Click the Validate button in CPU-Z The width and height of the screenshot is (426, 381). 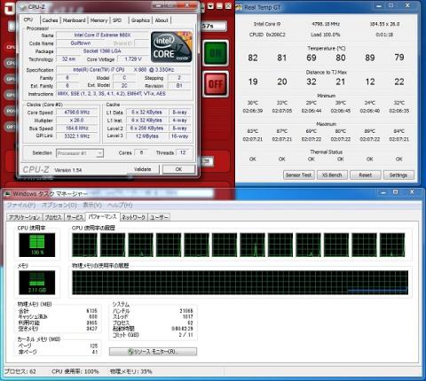click(x=143, y=169)
